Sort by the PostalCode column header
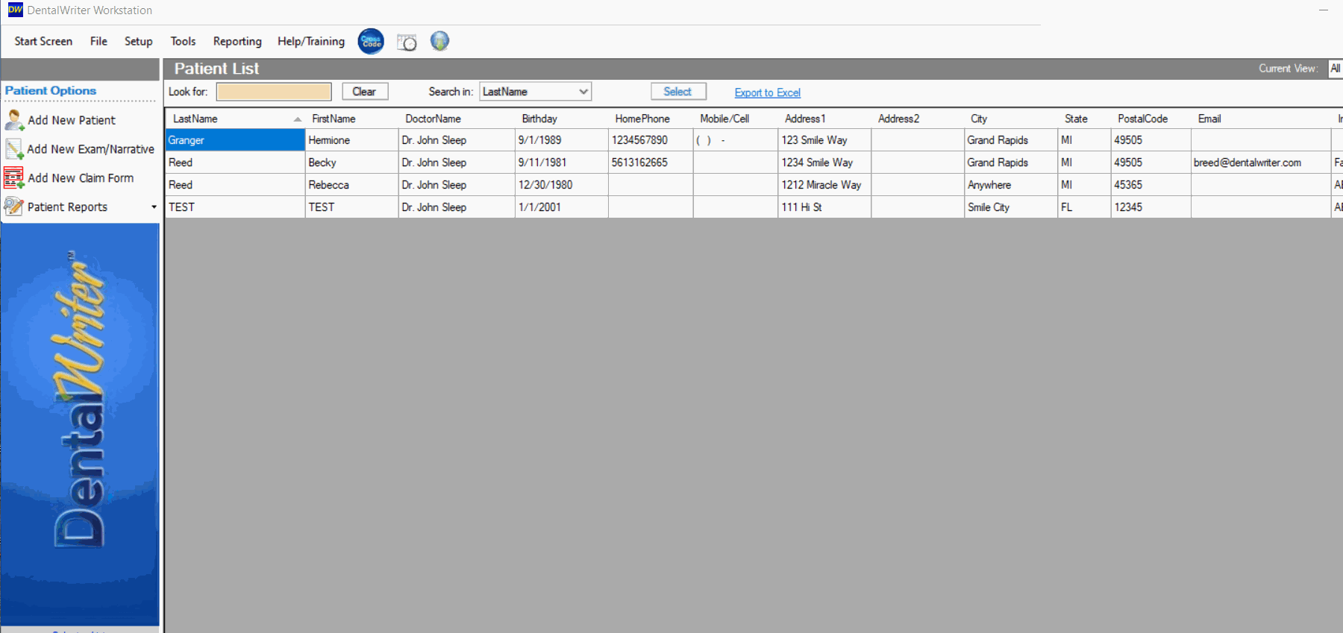 point(1151,119)
